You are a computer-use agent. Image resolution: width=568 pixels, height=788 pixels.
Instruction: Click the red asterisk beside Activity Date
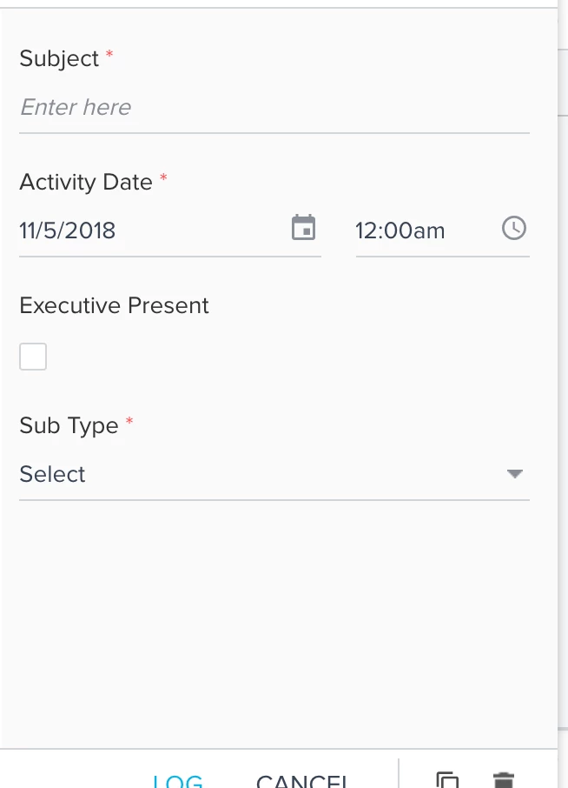pyautogui.click(x=163, y=177)
